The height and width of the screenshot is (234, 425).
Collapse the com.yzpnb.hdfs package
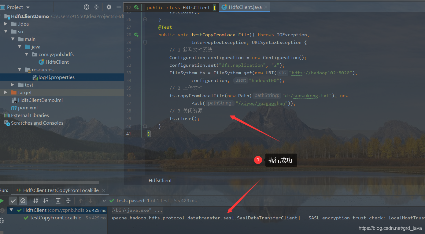[27, 54]
